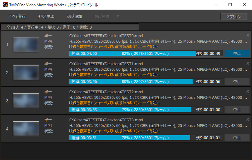Open the dropdown arrow next to ジョブ削除
The height and width of the screenshot is (160, 252).
(x=117, y=16)
